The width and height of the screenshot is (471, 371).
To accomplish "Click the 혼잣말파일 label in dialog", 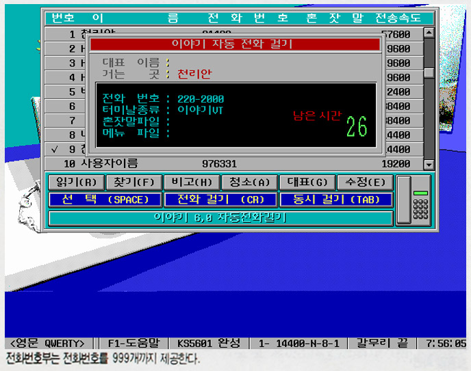I will (x=131, y=122).
